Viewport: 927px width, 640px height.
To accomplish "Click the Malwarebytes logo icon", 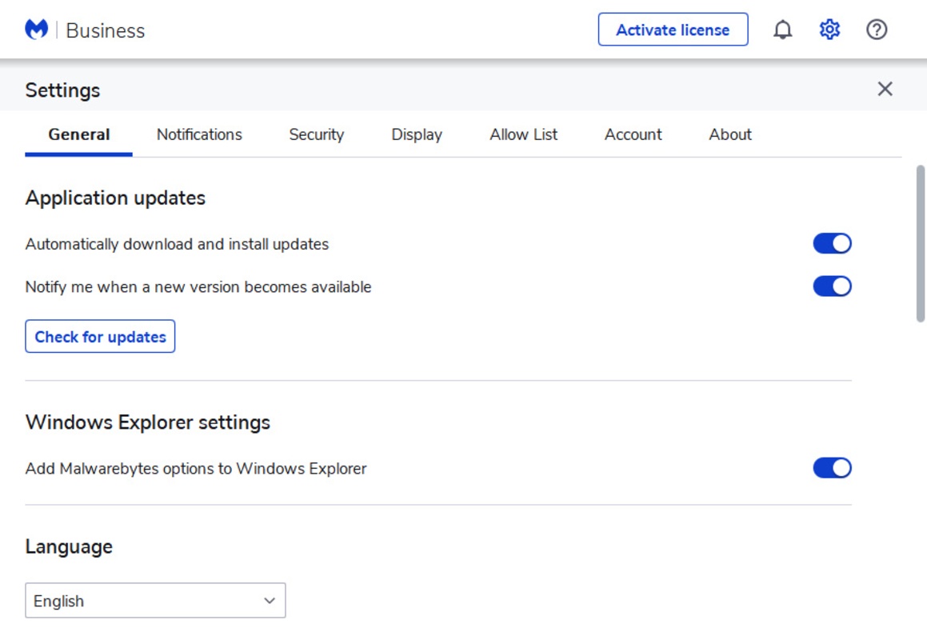I will click(37, 30).
